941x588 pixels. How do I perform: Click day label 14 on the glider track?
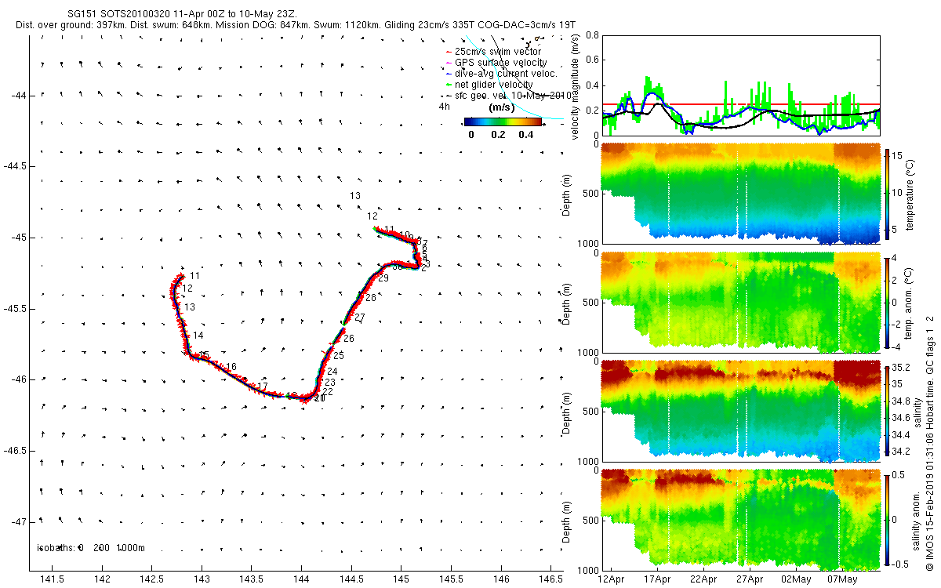point(198,336)
